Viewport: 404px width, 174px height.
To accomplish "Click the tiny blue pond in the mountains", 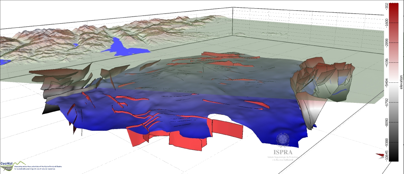I will (76, 45).
